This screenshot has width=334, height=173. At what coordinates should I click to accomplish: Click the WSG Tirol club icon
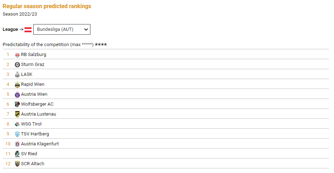coord(17,124)
